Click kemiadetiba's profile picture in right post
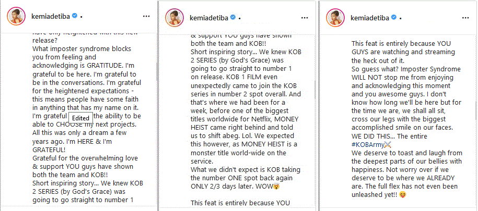 pos(331,16)
